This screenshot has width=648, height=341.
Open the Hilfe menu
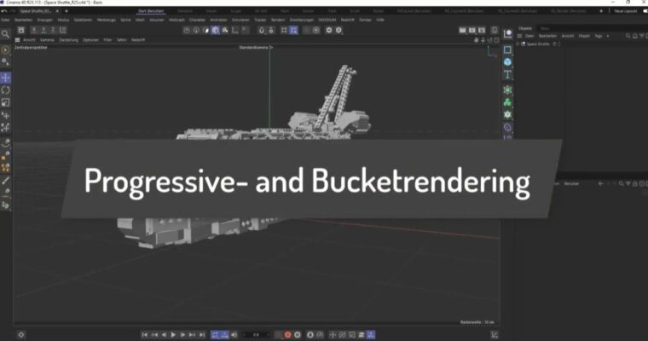point(380,20)
